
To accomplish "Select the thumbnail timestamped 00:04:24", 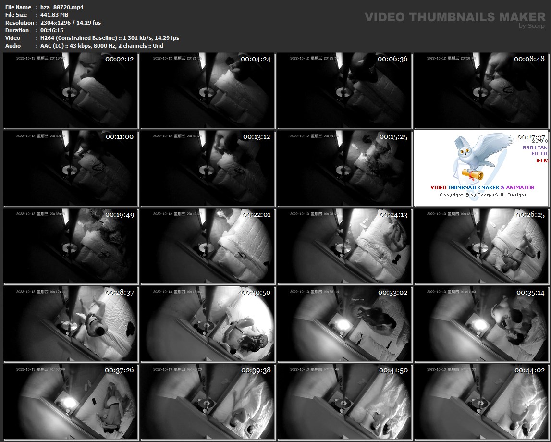I will 208,91.
